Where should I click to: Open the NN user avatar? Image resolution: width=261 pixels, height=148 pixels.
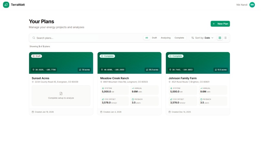click(252, 5)
